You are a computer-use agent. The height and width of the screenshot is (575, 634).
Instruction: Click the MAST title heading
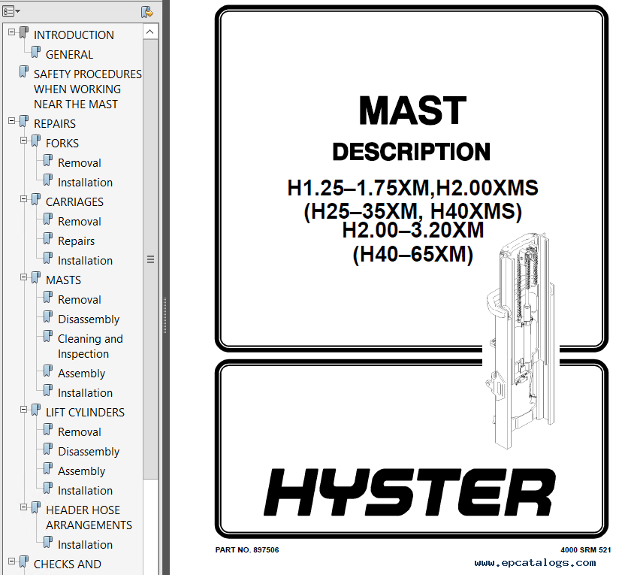(412, 111)
